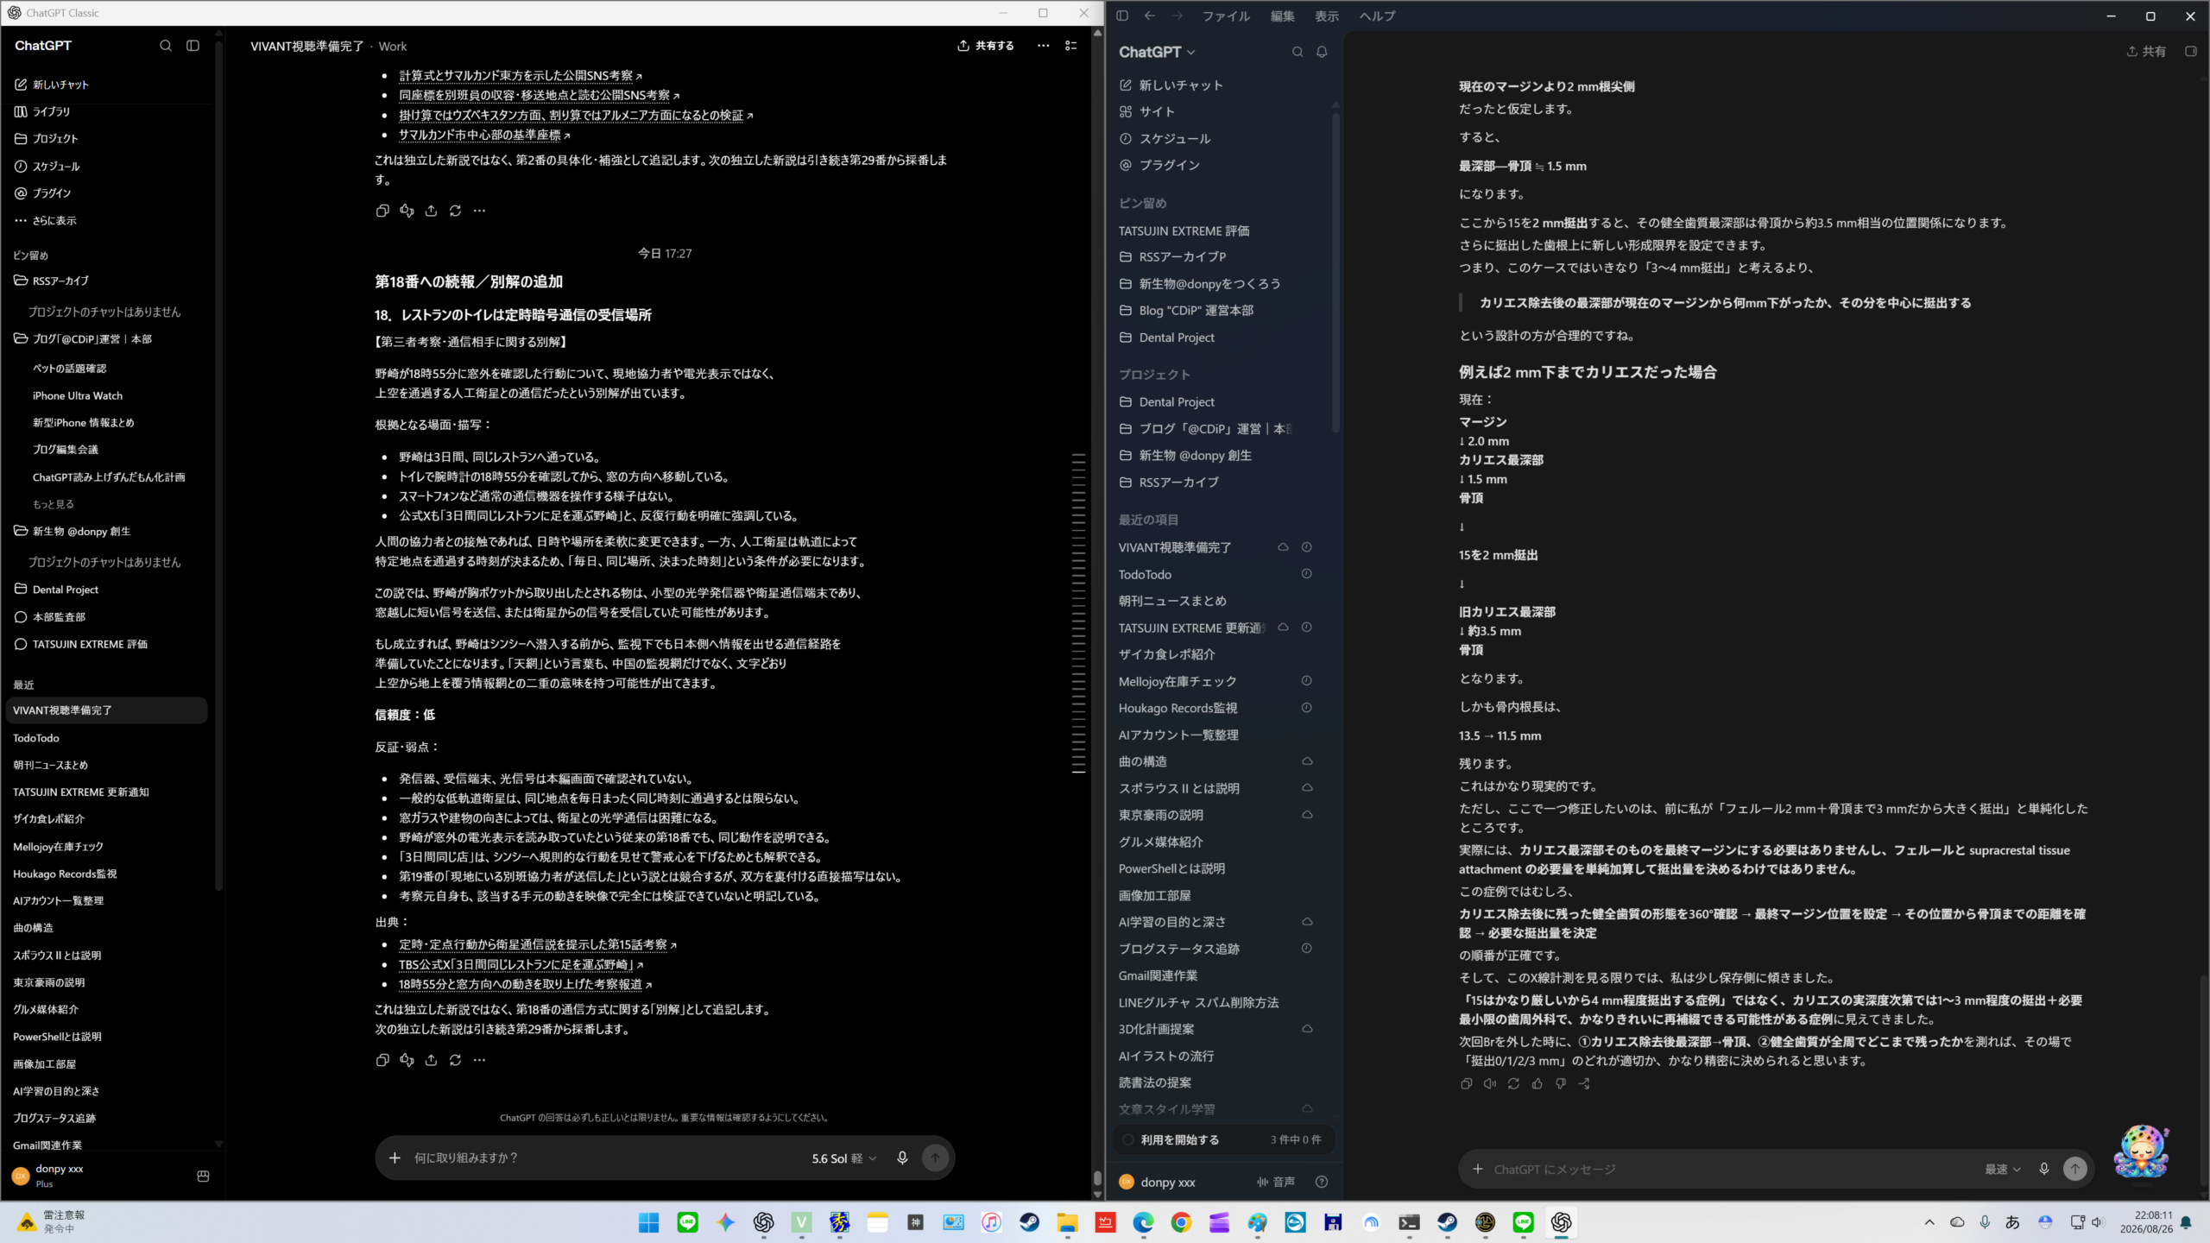Regenerate the 第18番 reply in Classic

coord(455,1060)
